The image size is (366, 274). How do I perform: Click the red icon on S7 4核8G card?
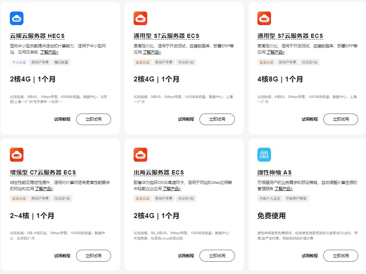[x=264, y=18]
